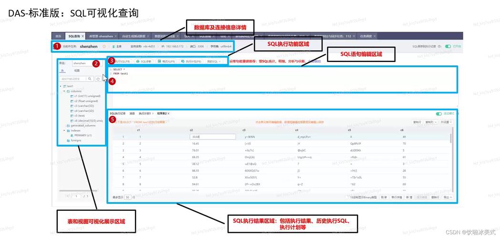Viewport: 500px width, 238px height.
Task: Click the 执行计划(F6) toolbar button
Action: pos(191,61)
